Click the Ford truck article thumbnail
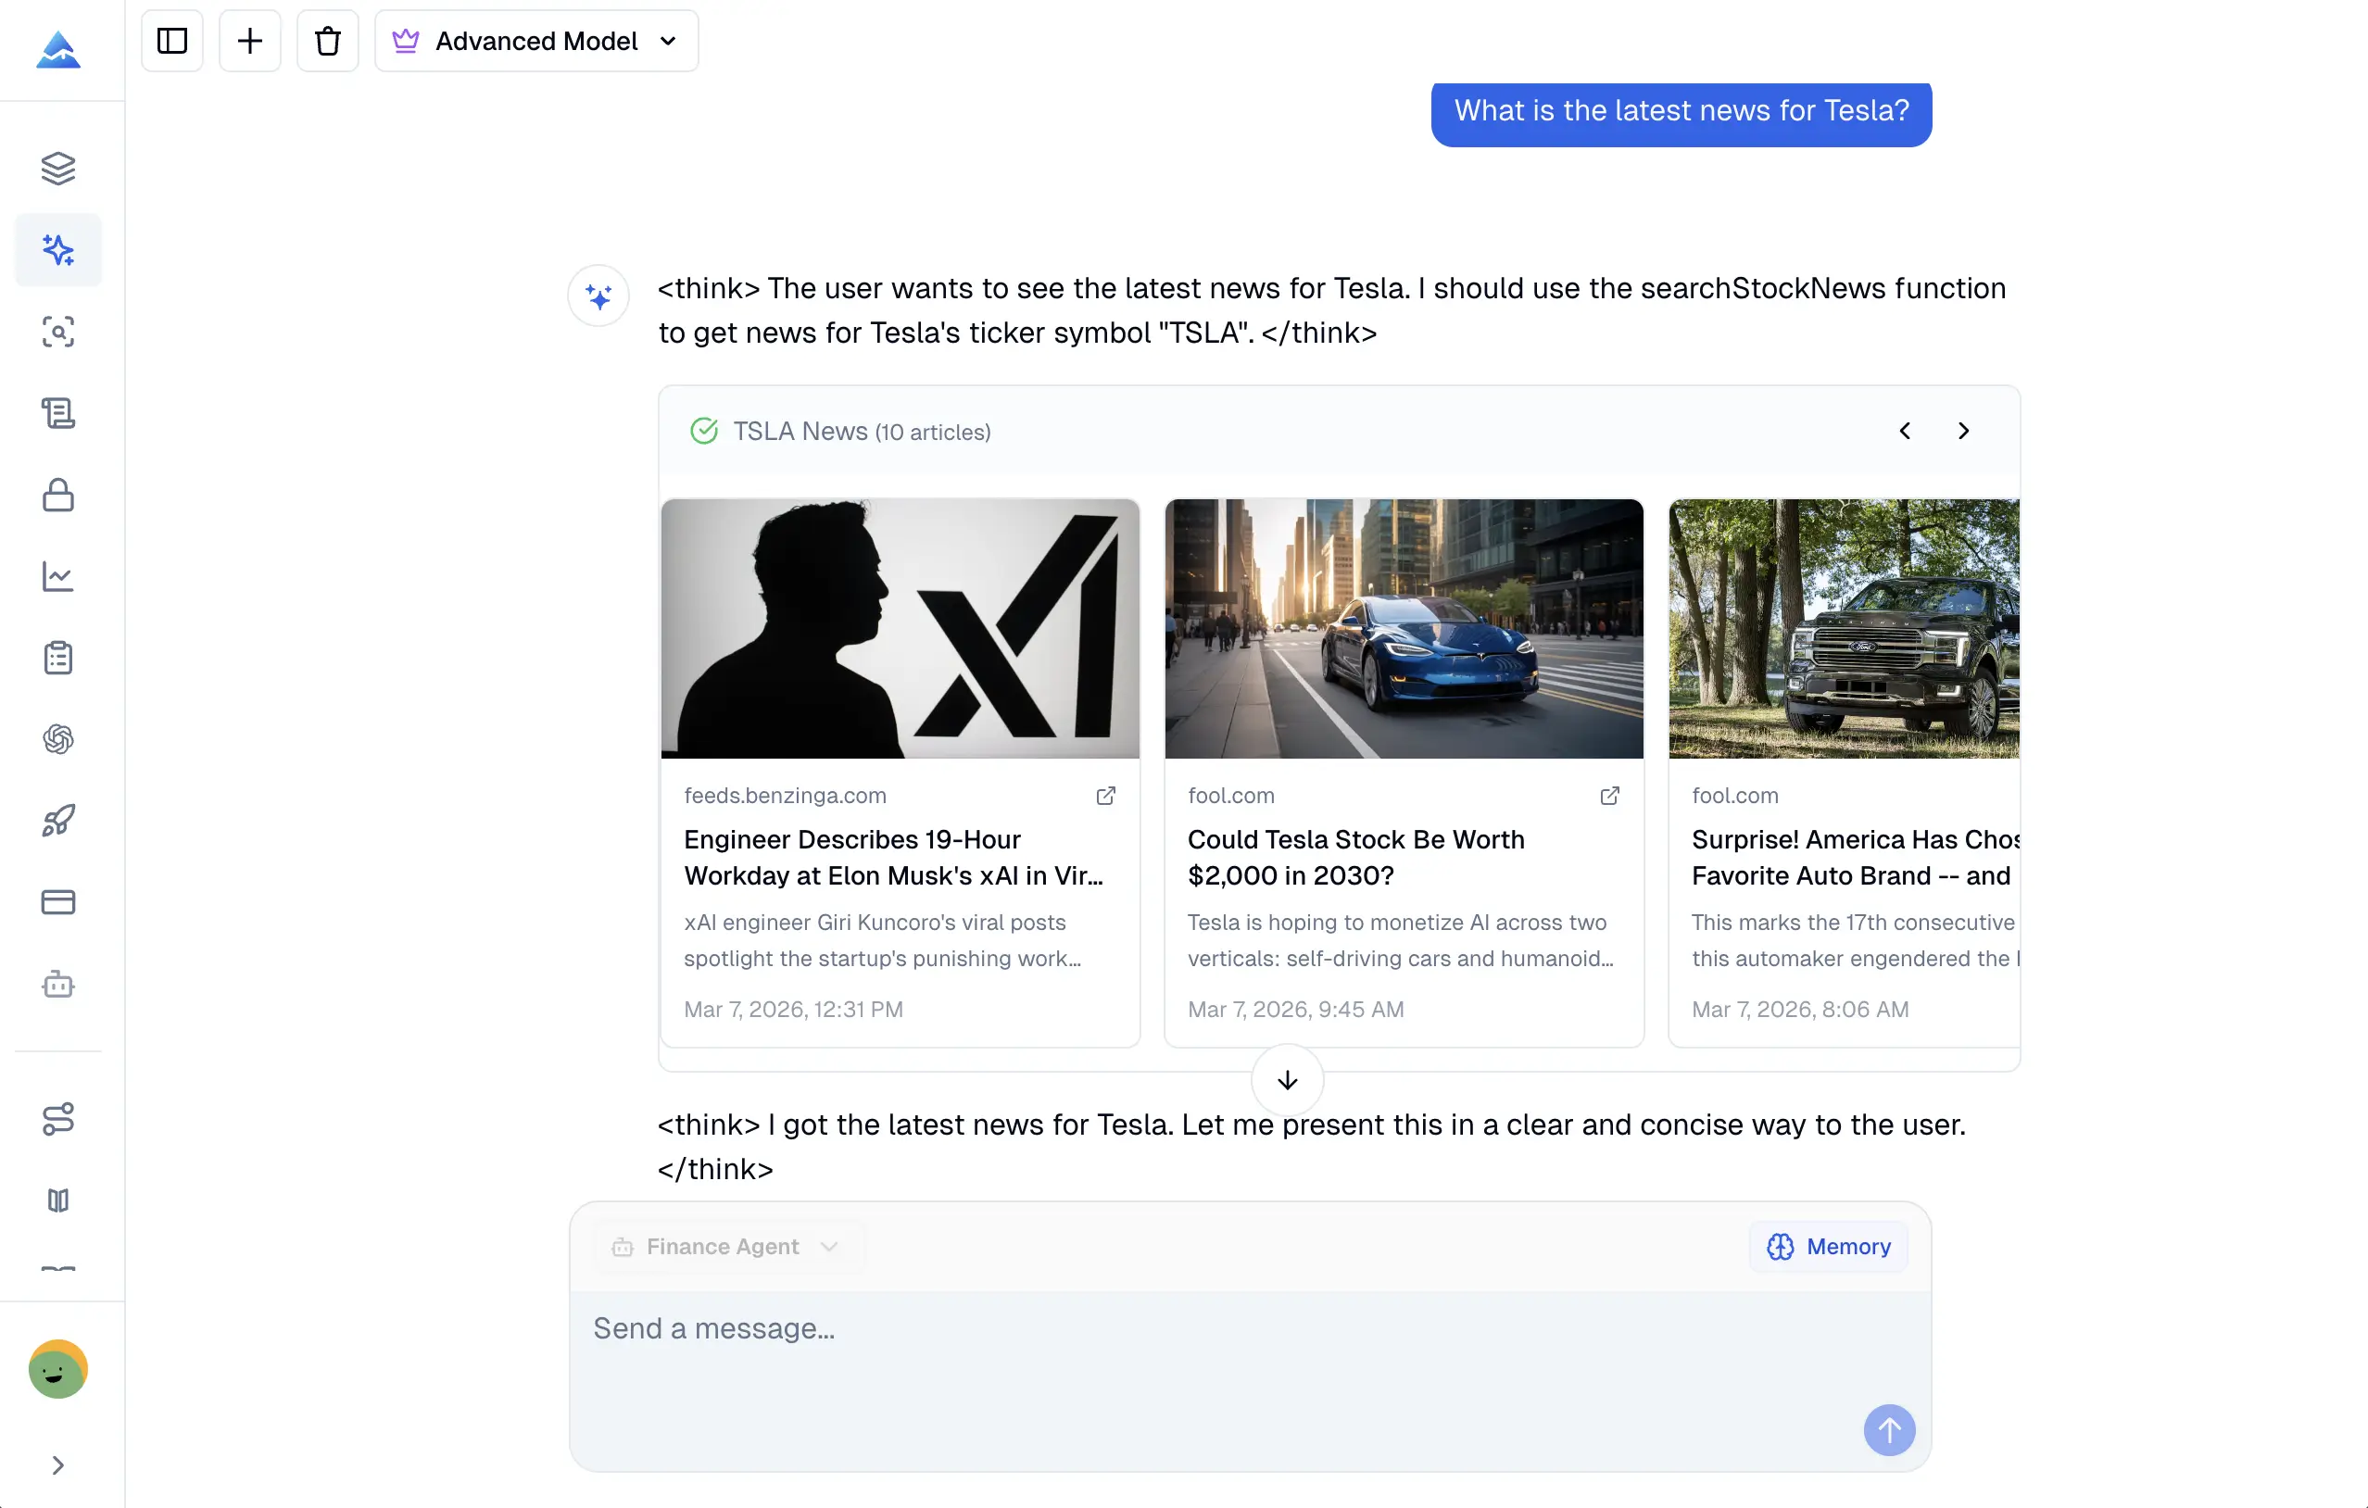This screenshot has height=1508, width=2368. (1843, 628)
